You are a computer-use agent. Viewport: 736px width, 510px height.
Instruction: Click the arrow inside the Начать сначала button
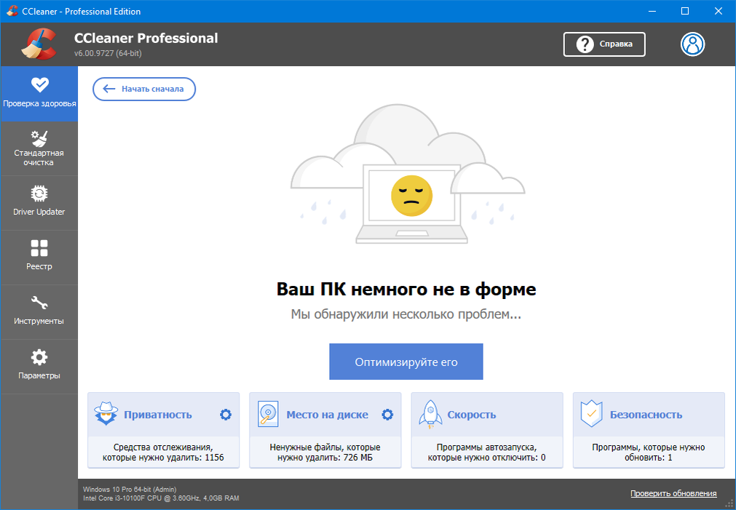(x=109, y=89)
